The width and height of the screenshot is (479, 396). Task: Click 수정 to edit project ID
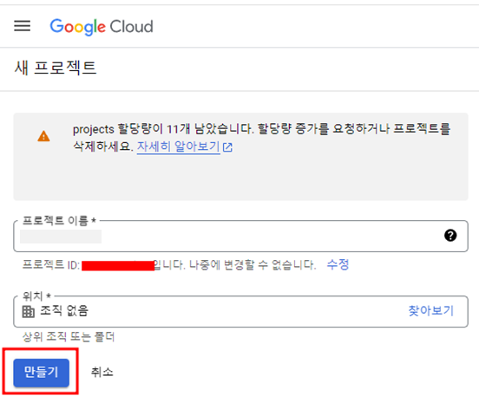(338, 264)
